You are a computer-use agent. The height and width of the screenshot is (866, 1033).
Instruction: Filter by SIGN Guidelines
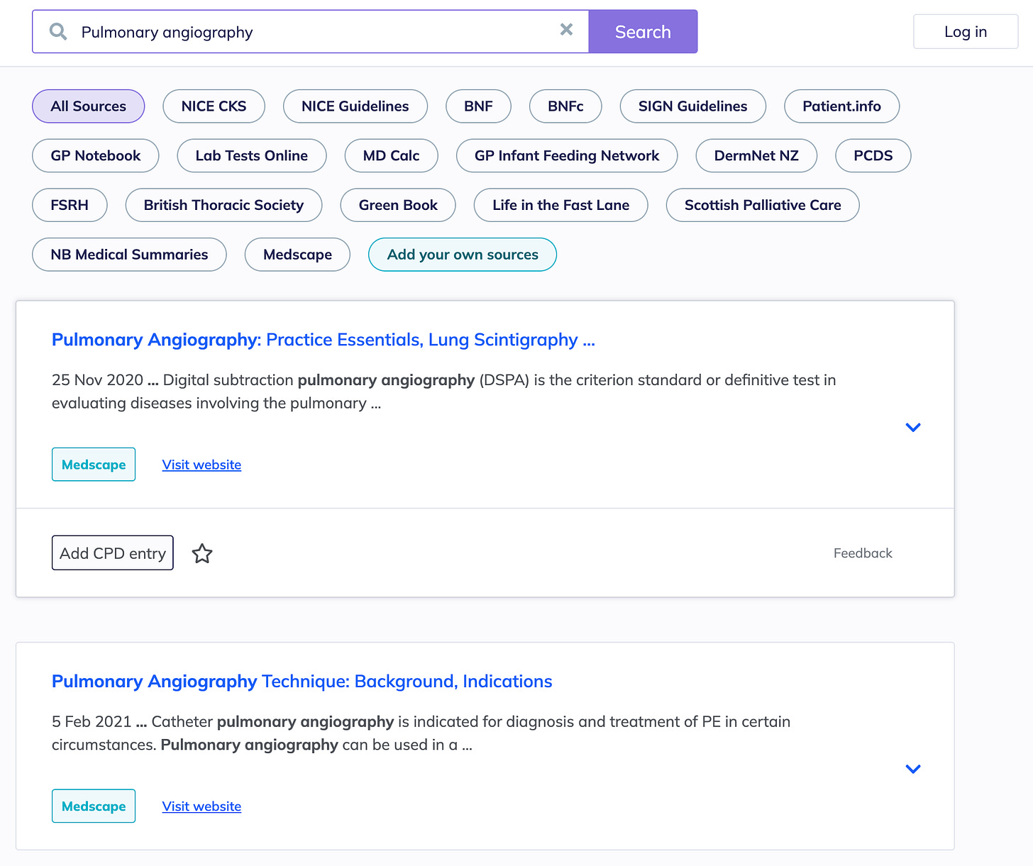click(x=693, y=106)
